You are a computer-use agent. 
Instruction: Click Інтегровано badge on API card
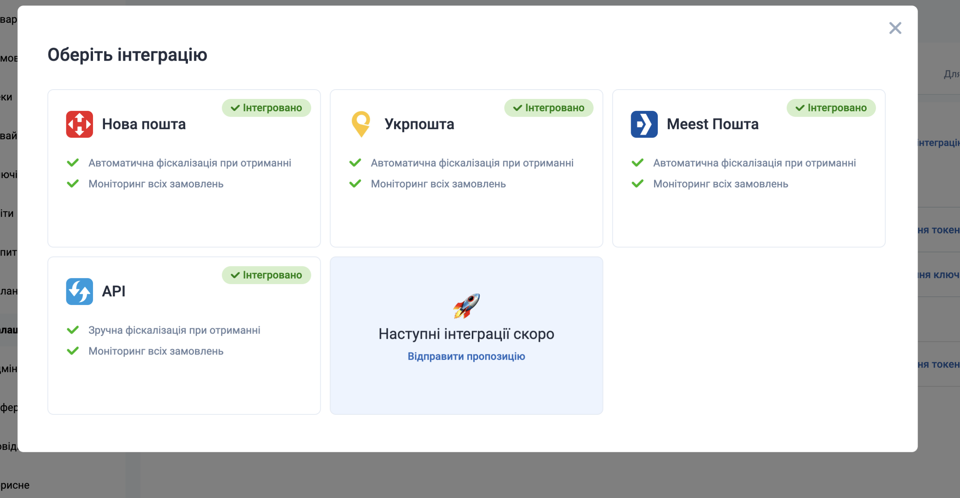[266, 275]
